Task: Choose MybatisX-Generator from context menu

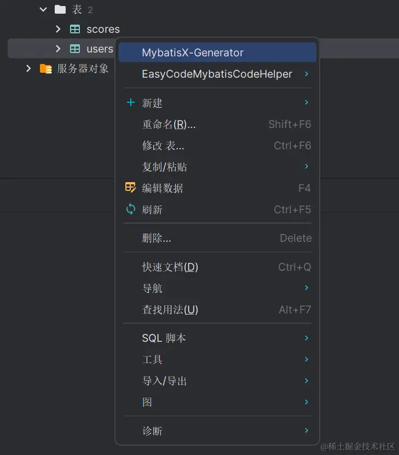Action: point(217,52)
